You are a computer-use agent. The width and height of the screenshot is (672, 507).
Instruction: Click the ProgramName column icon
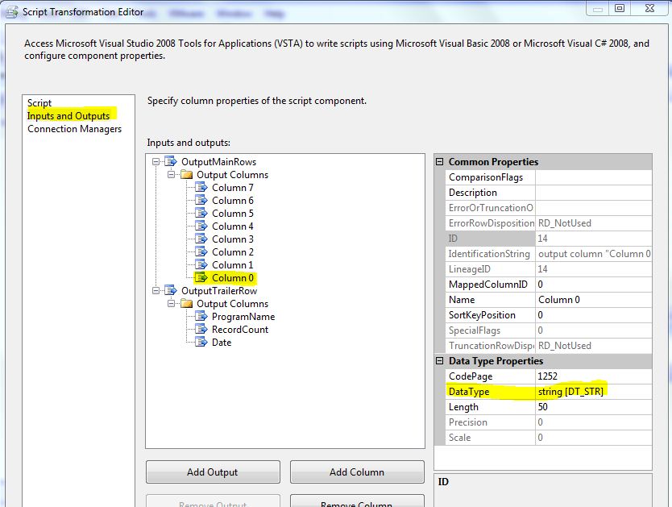201,317
